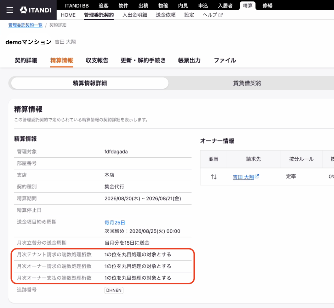Click the 集金代行 contract type value
Screen dimensions: 334x308
coord(114,187)
